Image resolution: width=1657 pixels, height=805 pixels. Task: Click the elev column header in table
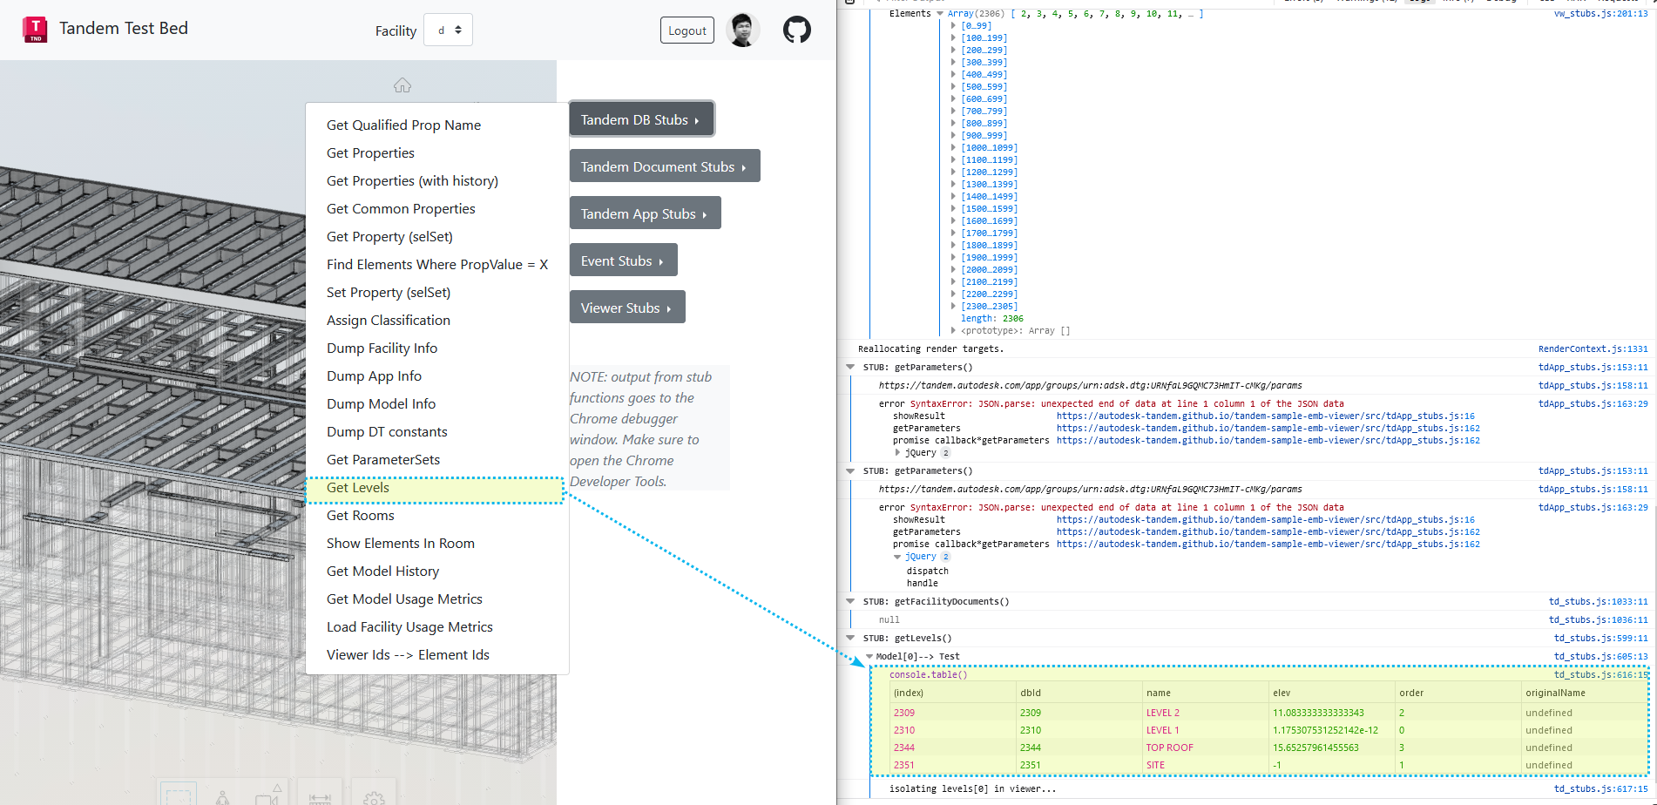1282,693
